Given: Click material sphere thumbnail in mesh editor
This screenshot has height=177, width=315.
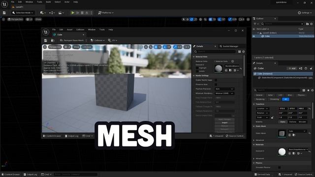Looking at the screenshot, I should pos(219,68).
